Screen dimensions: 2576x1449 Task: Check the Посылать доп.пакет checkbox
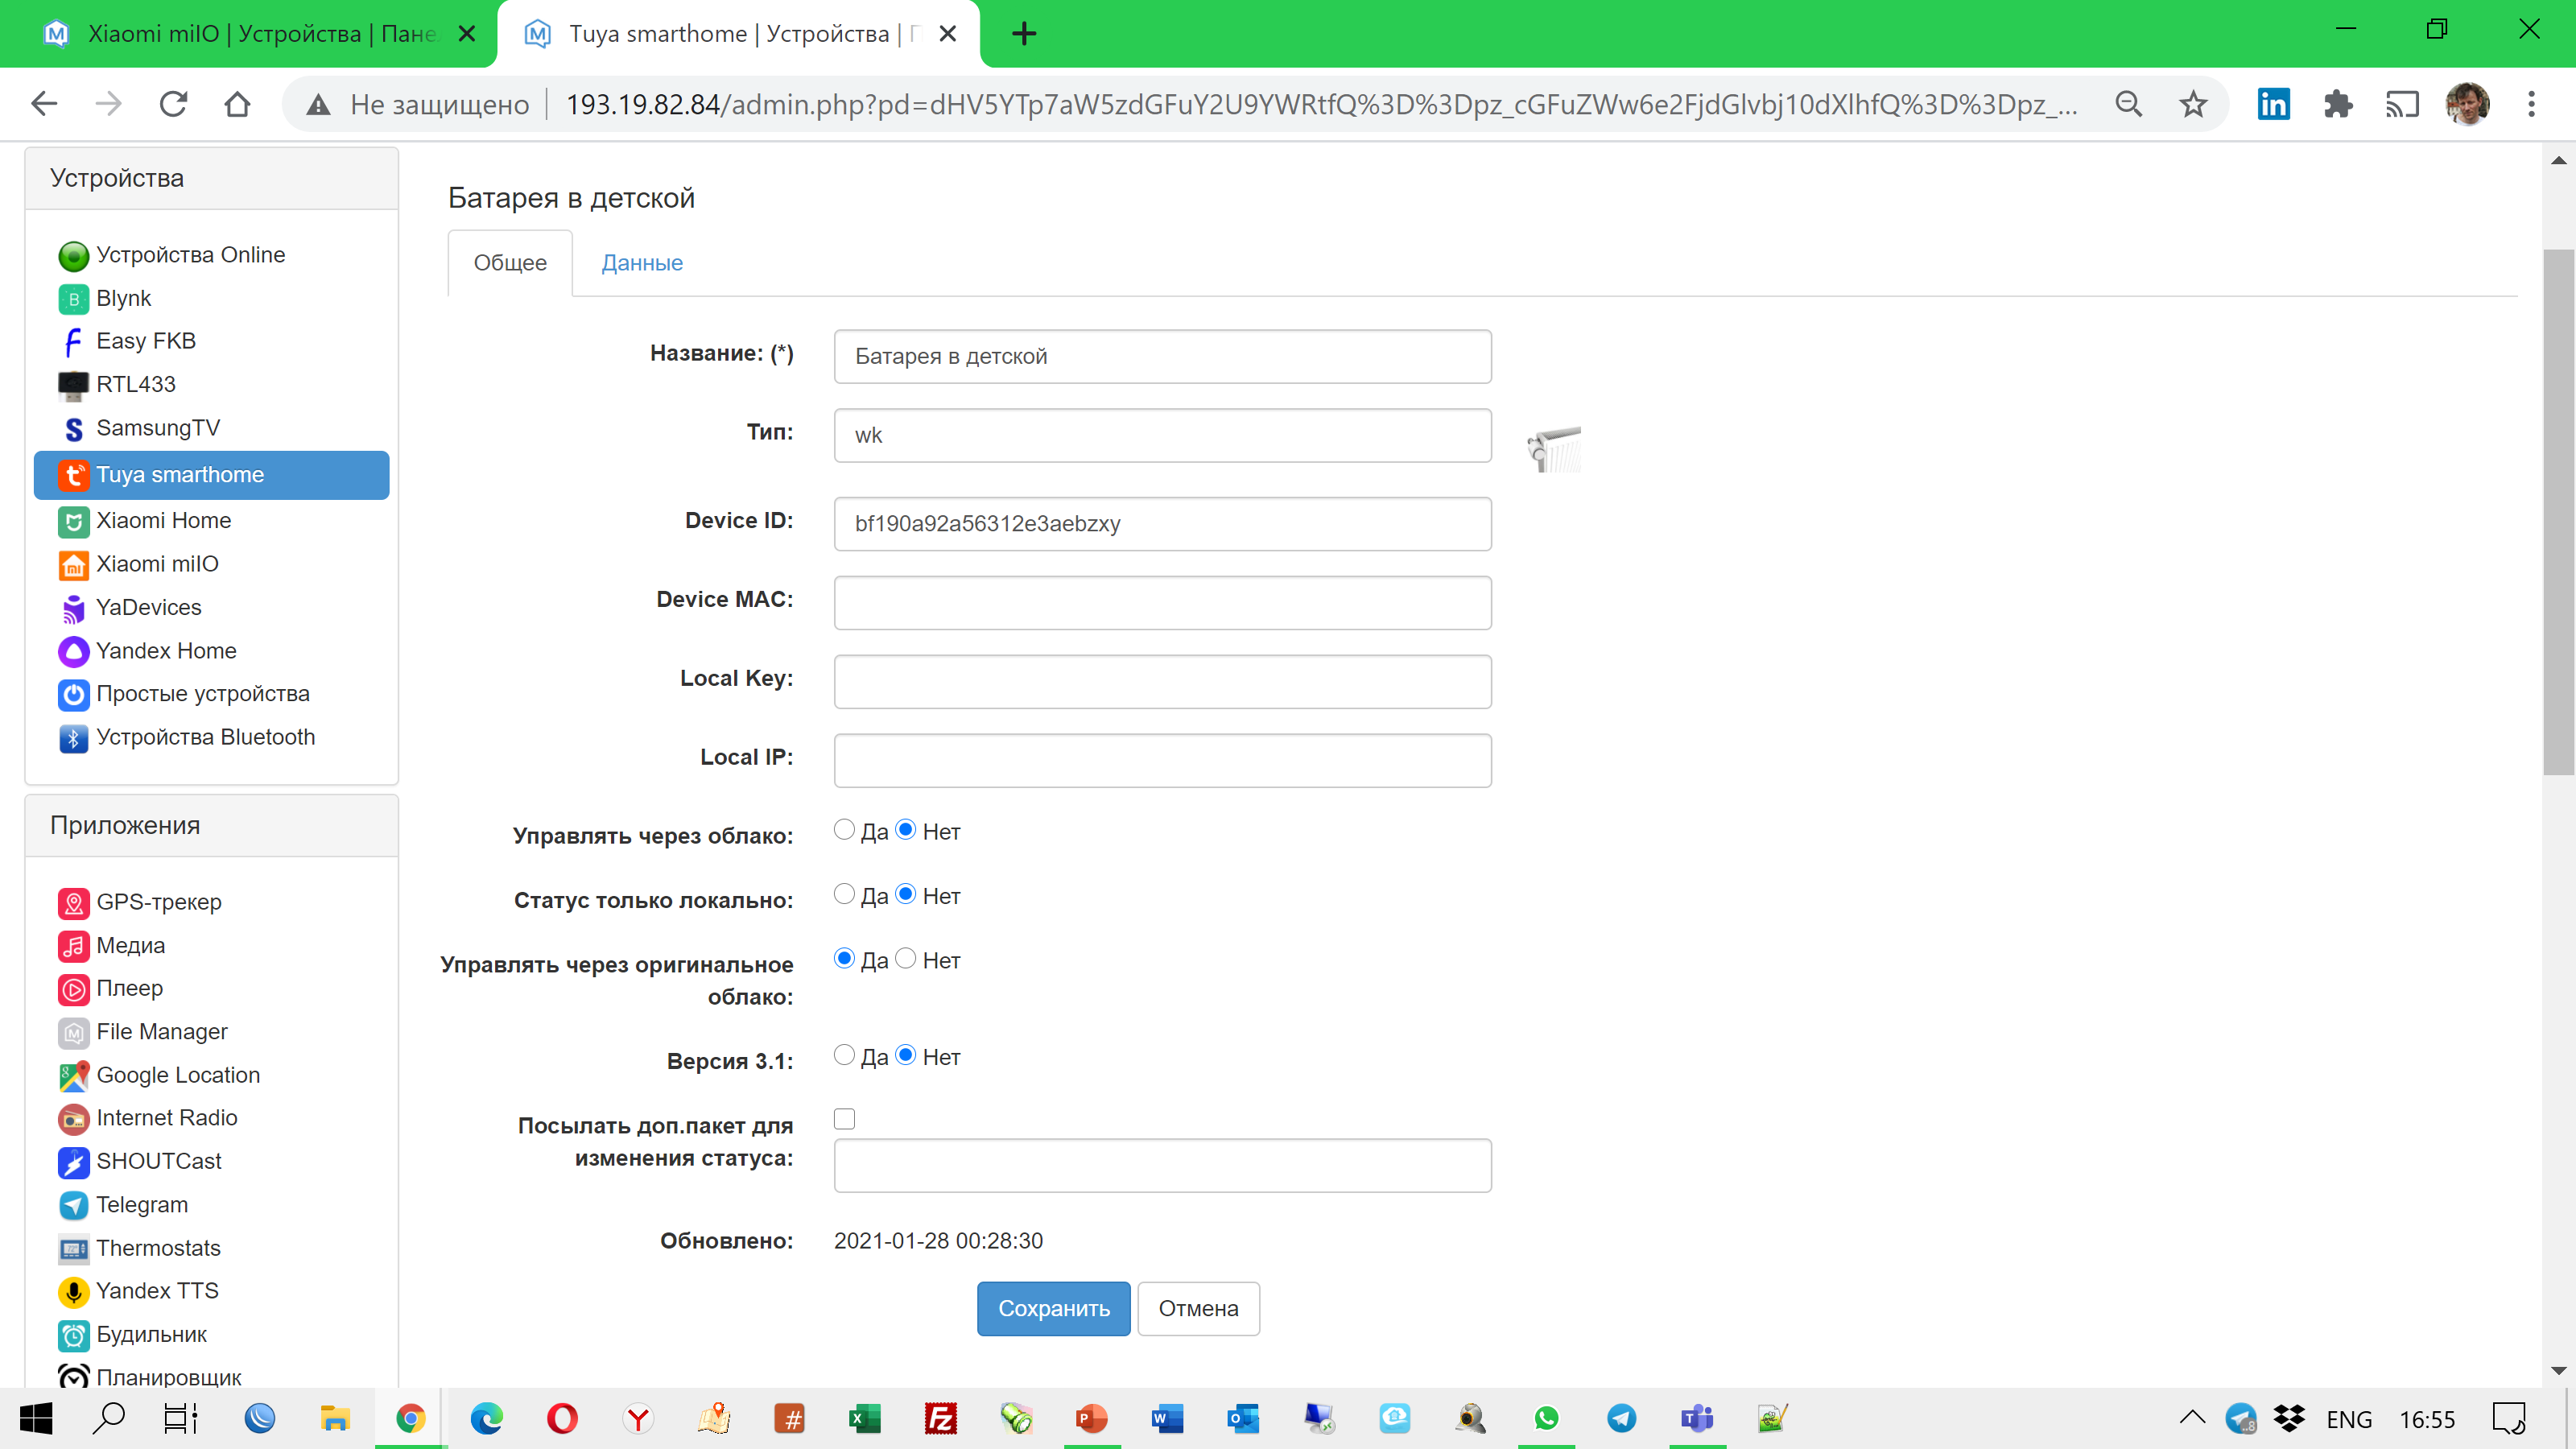tap(844, 1118)
